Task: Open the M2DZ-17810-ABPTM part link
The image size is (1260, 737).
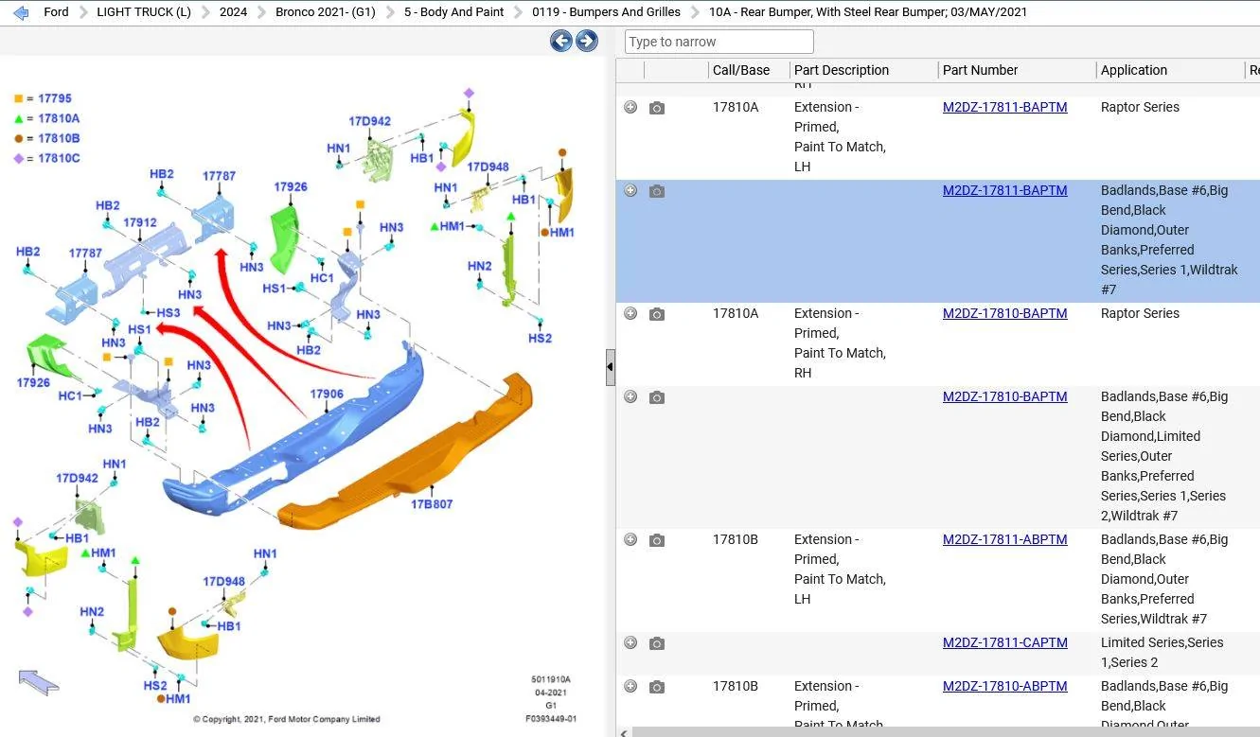Action: (x=1004, y=686)
